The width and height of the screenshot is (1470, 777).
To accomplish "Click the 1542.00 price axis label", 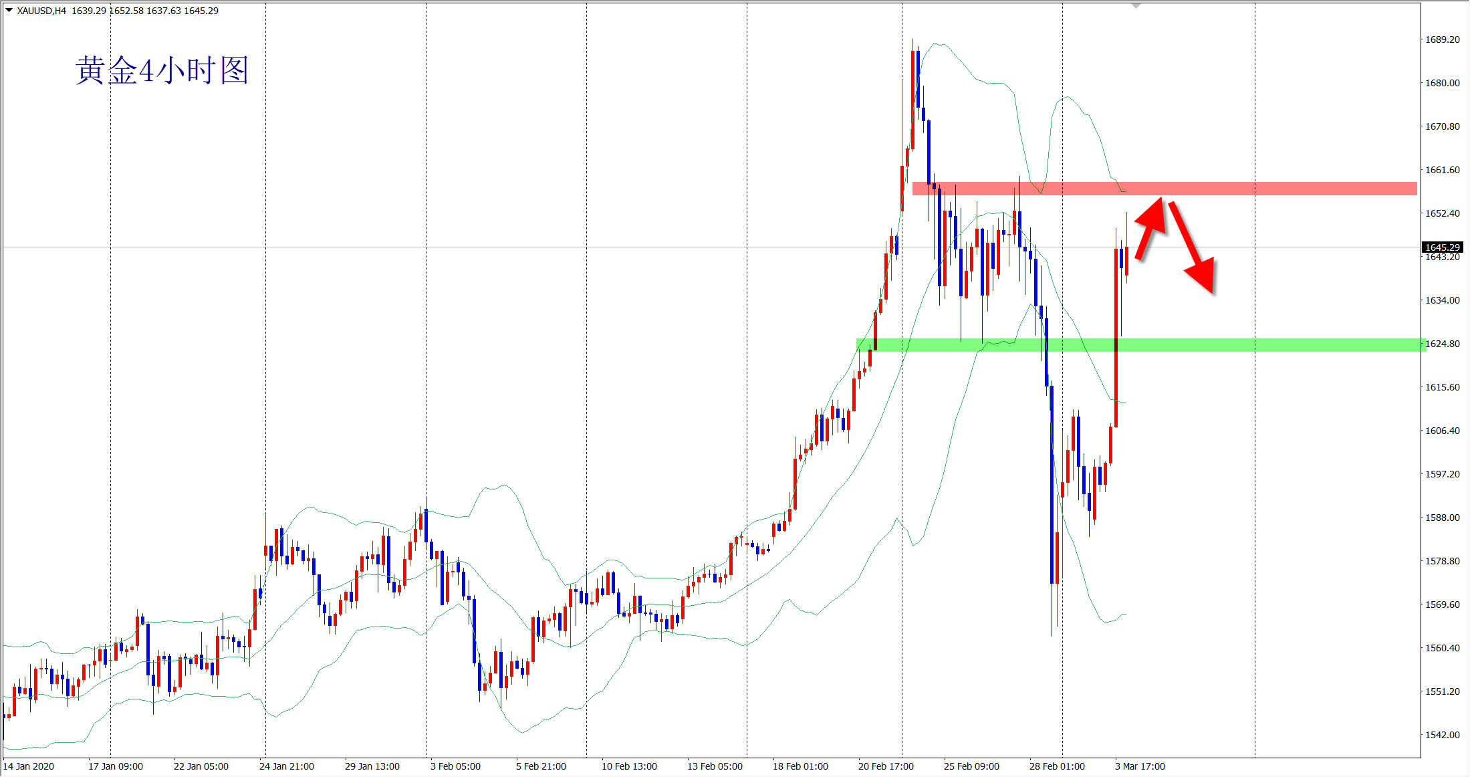I will point(1442,735).
